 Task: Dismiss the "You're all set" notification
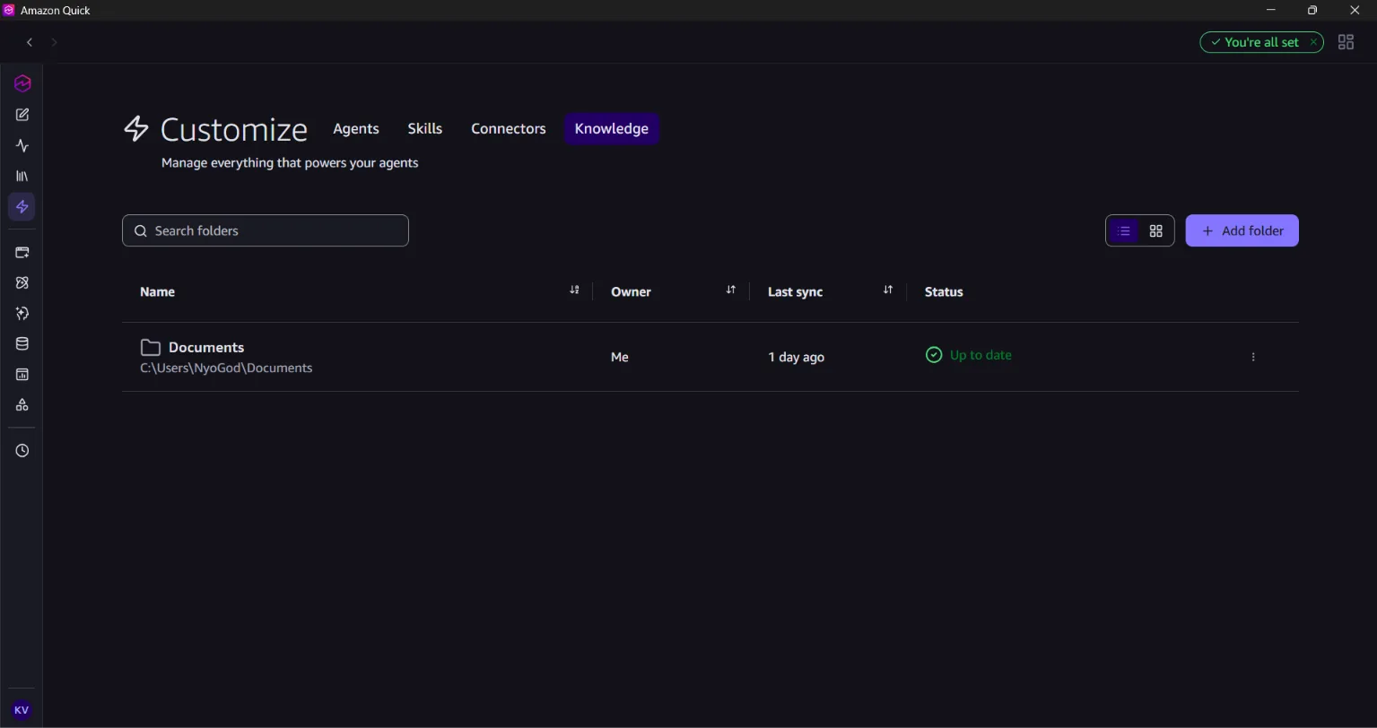pyautogui.click(x=1313, y=42)
